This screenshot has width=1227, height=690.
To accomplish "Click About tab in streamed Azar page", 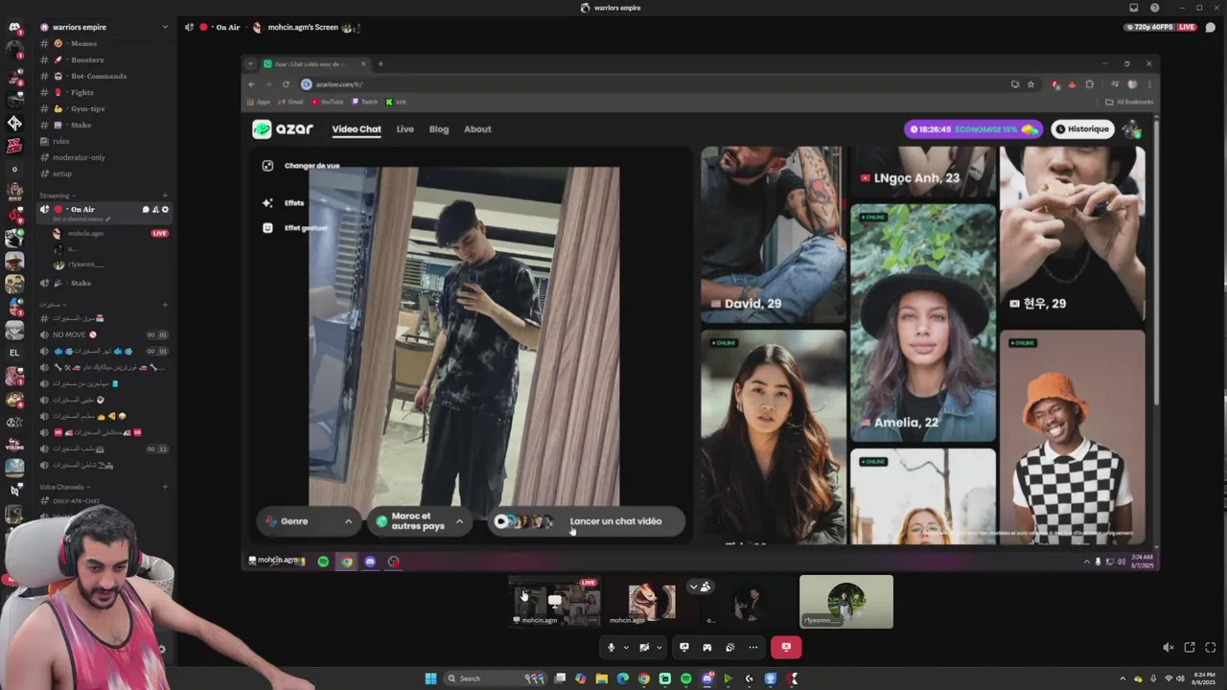I will coord(477,129).
